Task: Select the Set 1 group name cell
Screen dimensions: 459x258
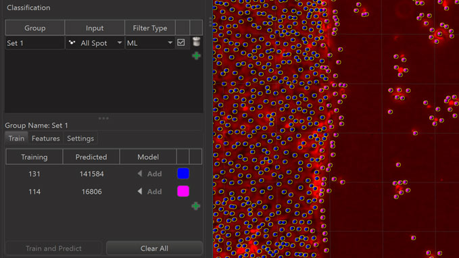Action: click(x=35, y=43)
